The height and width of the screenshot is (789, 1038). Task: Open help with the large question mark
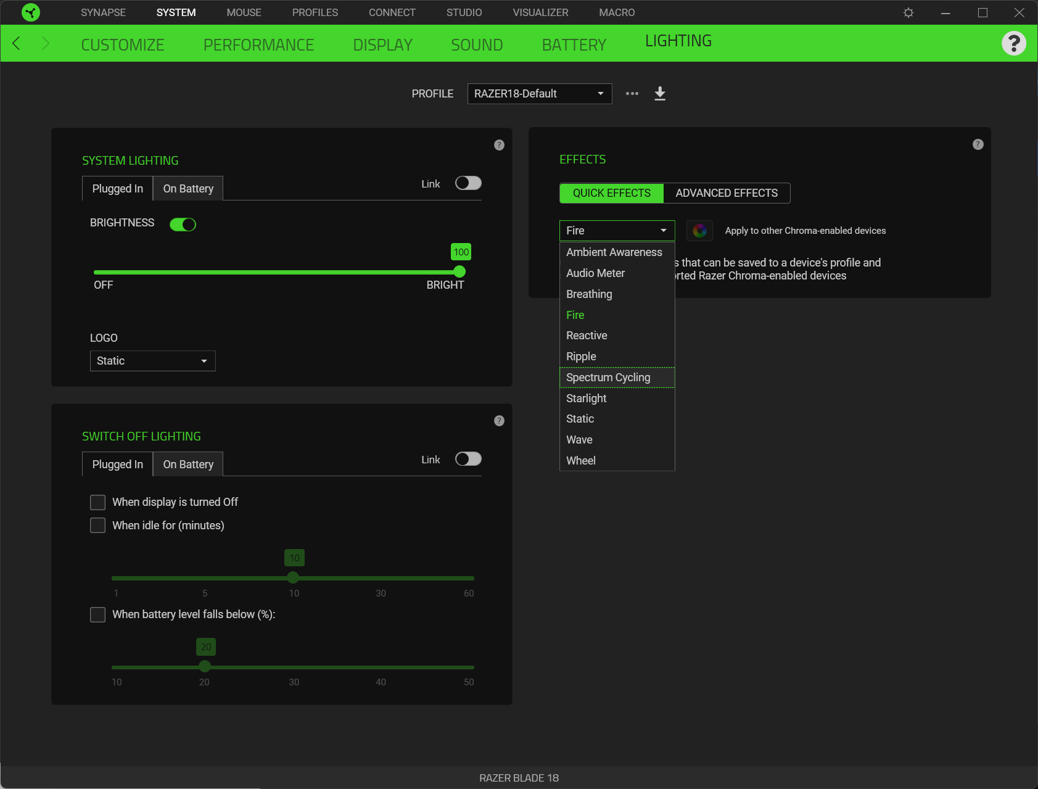(1014, 43)
